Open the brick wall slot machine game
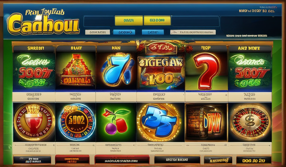The height and width of the screenshot is (167, 286). click(206, 122)
